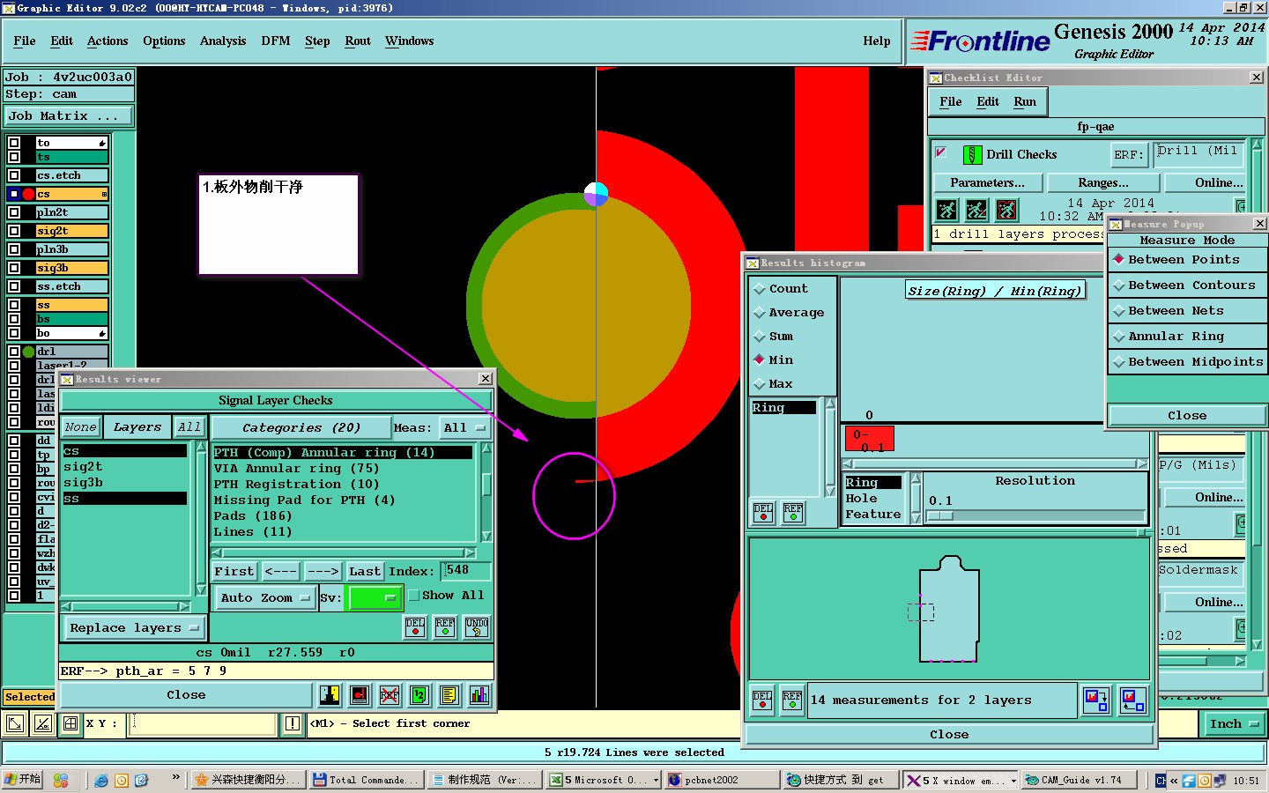
Task: Click the Parameters... button
Action: coord(987,183)
